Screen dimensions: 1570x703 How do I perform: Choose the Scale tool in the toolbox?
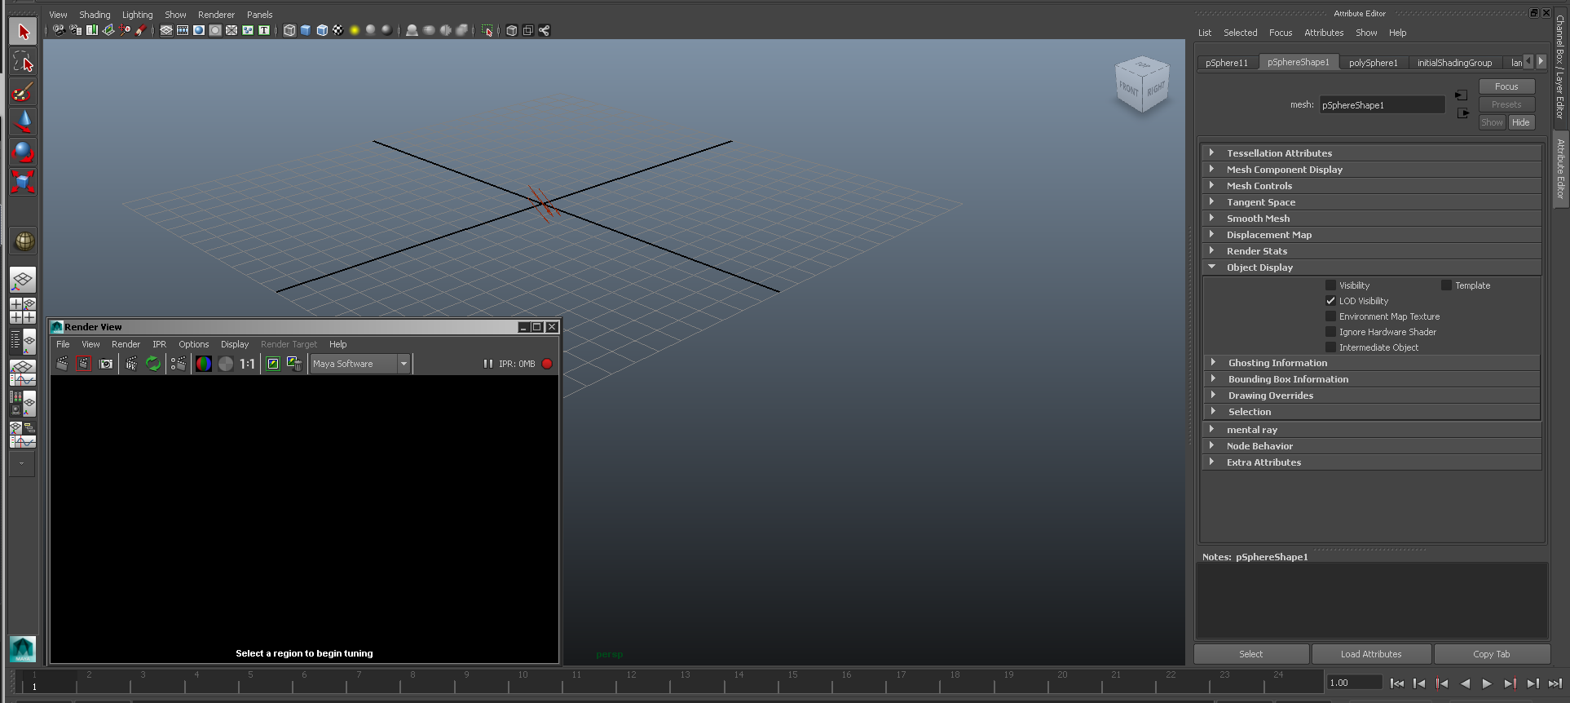pyautogui.click(x=23, y=182)
